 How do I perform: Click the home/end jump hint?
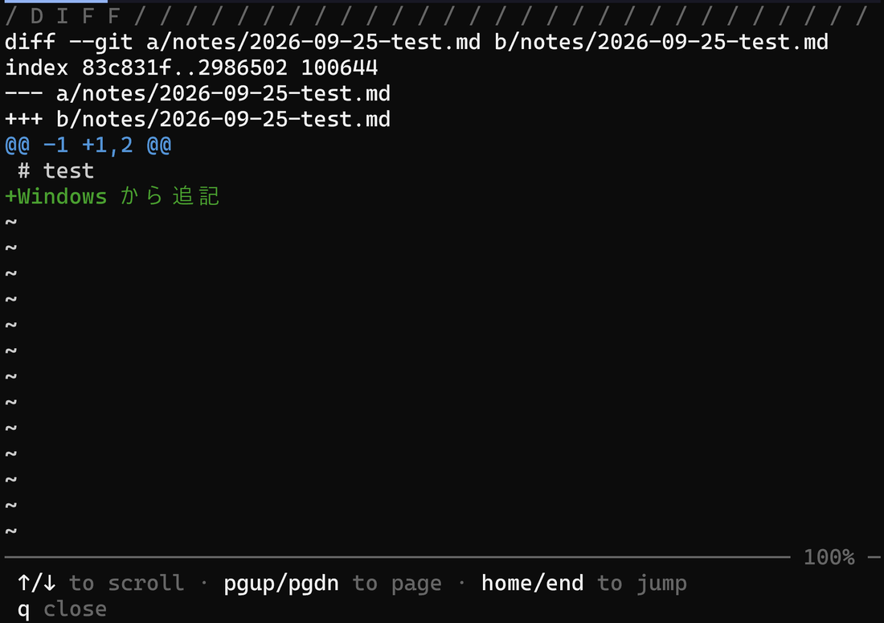pyautogui.click(x=532, y=583)
